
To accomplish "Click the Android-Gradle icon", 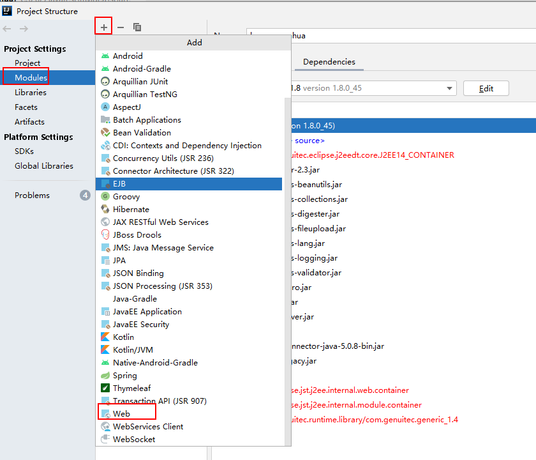I will pyautogui.click(x=105, y=69).
